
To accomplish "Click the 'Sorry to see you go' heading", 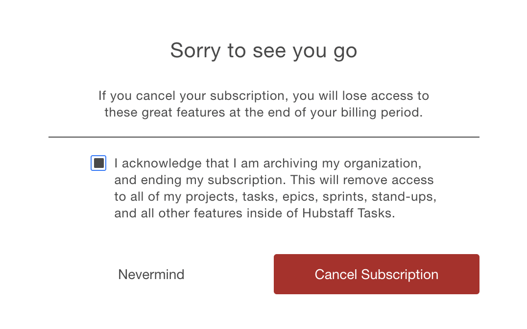I will point(263,51).
